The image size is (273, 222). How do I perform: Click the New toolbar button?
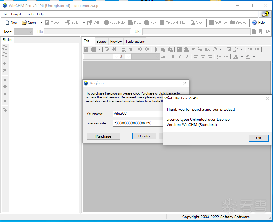11,23
